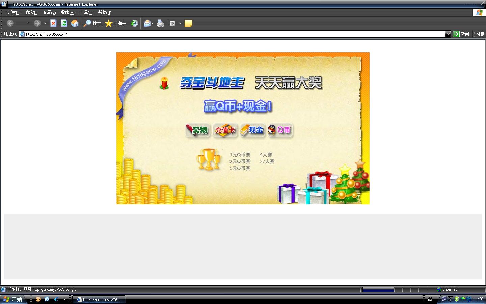Screen dimensions: 486x304
Task: Click the keyboard language bar icon
Action: coord(430,299)
